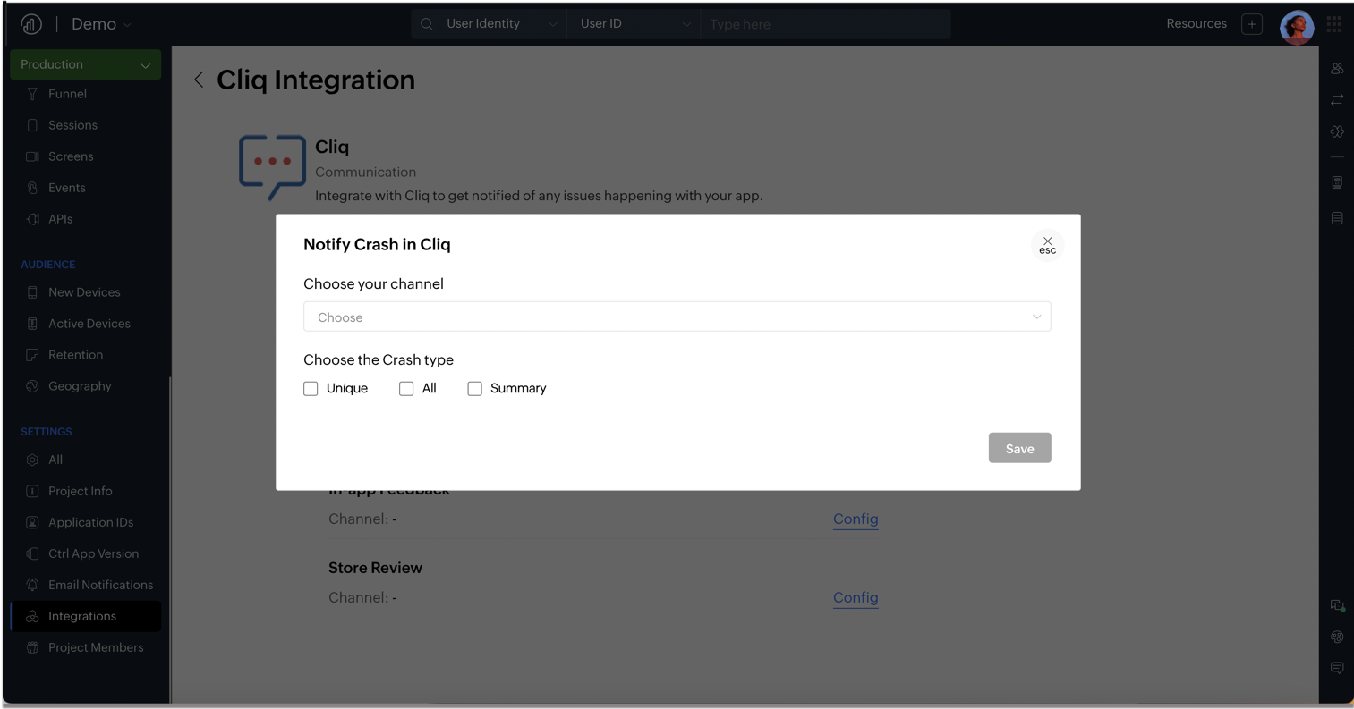This screenshot has width=1354, height=709.
Task: Check the Summary crash type checkbox
Action: tap(474, 388)
